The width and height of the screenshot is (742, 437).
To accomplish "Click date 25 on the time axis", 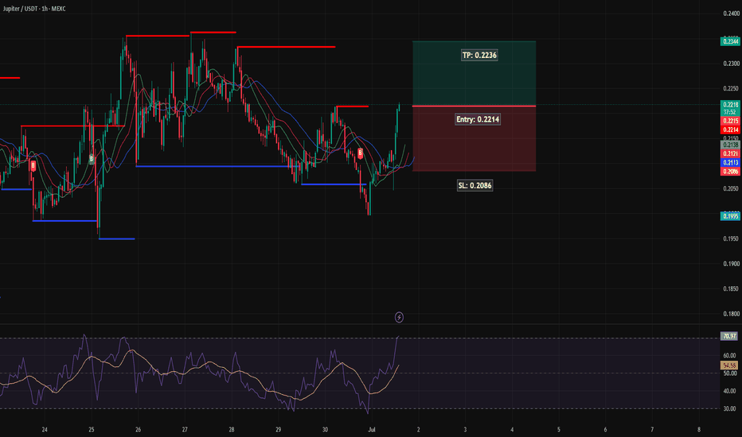I will tap(92, 429).
